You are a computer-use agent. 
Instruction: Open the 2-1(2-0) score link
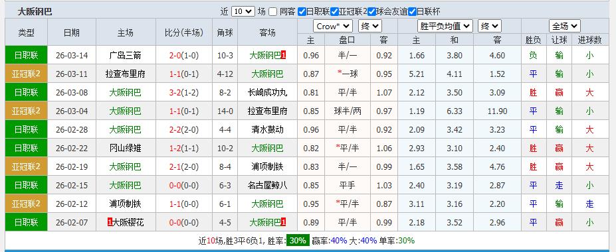pyautogui.click(x=184, y=167)
